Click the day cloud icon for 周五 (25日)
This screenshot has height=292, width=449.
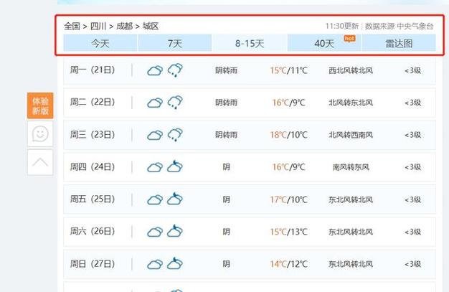tap(155, 199)
